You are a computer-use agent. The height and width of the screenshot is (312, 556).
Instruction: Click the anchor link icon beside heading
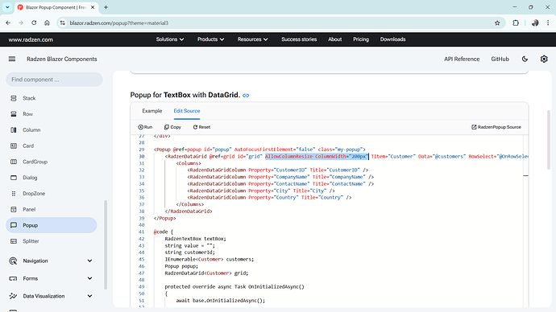coord(246,95)
